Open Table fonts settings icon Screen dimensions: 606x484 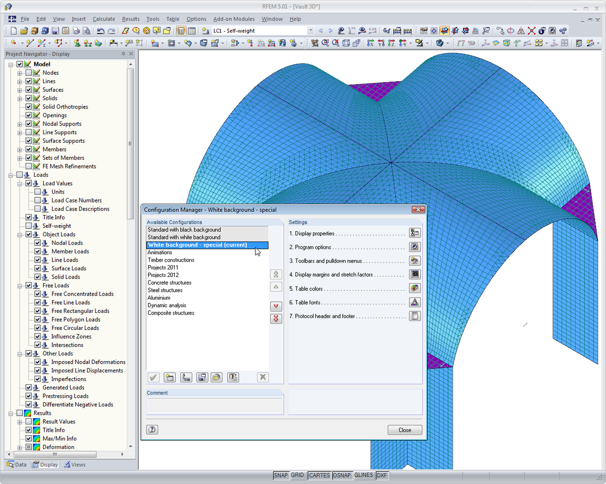tap(414, 302)
